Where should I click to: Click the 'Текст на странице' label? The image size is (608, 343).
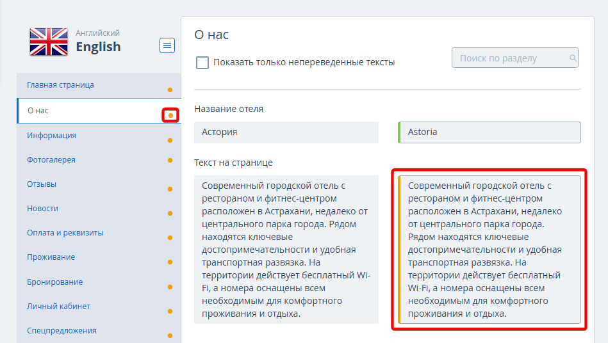pos(233,163)
